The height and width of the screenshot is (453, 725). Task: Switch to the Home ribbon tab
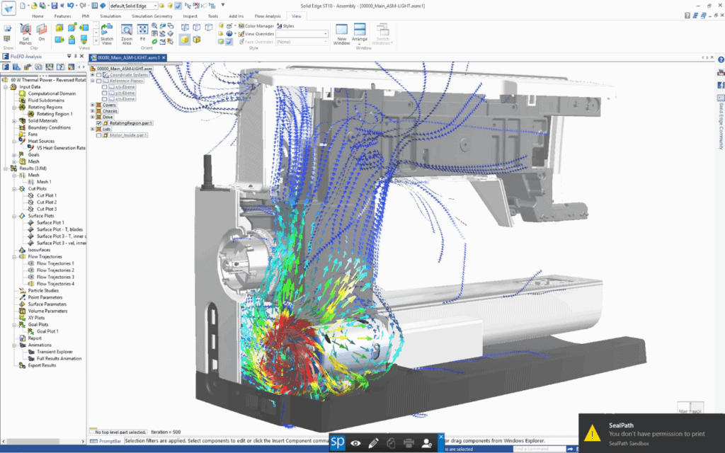(38, 16)
